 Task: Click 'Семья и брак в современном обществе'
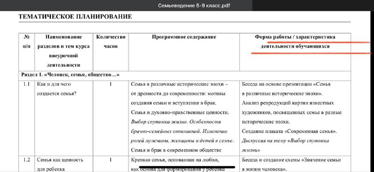pyautogui.click(x=176, y=150)
